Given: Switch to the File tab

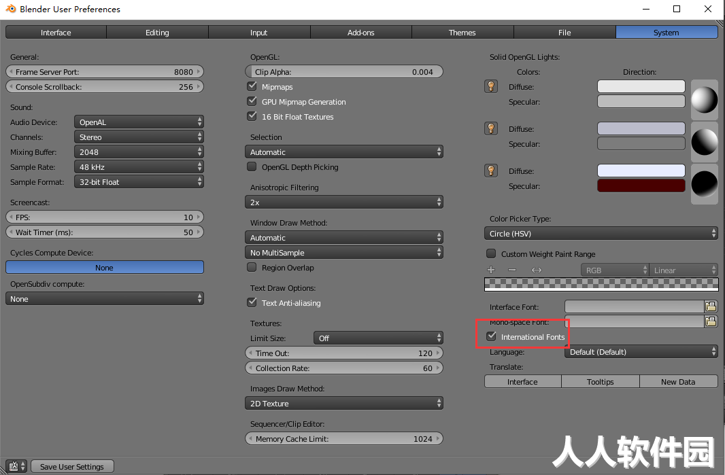Looking at the screenshot, I should tap(564, 33).
